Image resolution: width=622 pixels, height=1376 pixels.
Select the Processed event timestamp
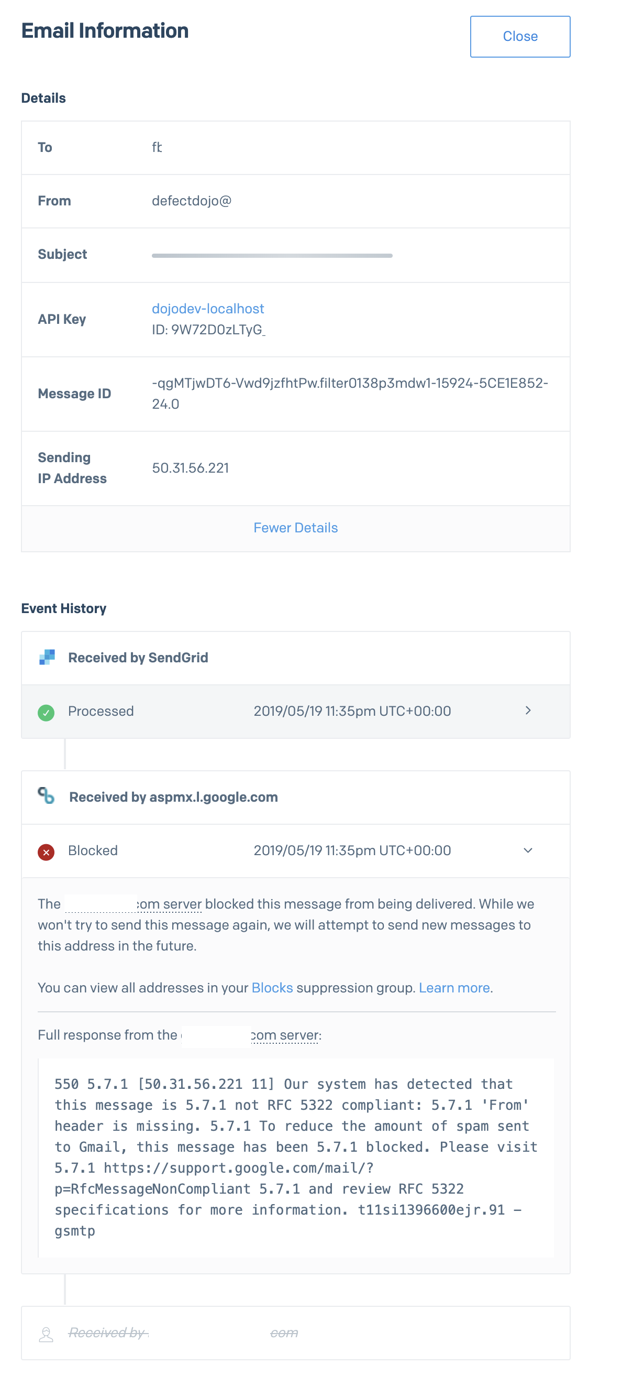(352, 711)
